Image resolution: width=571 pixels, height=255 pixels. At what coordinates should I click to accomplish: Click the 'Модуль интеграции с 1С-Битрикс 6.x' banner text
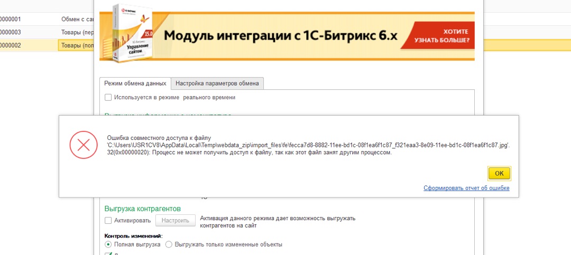coord(280,35)
